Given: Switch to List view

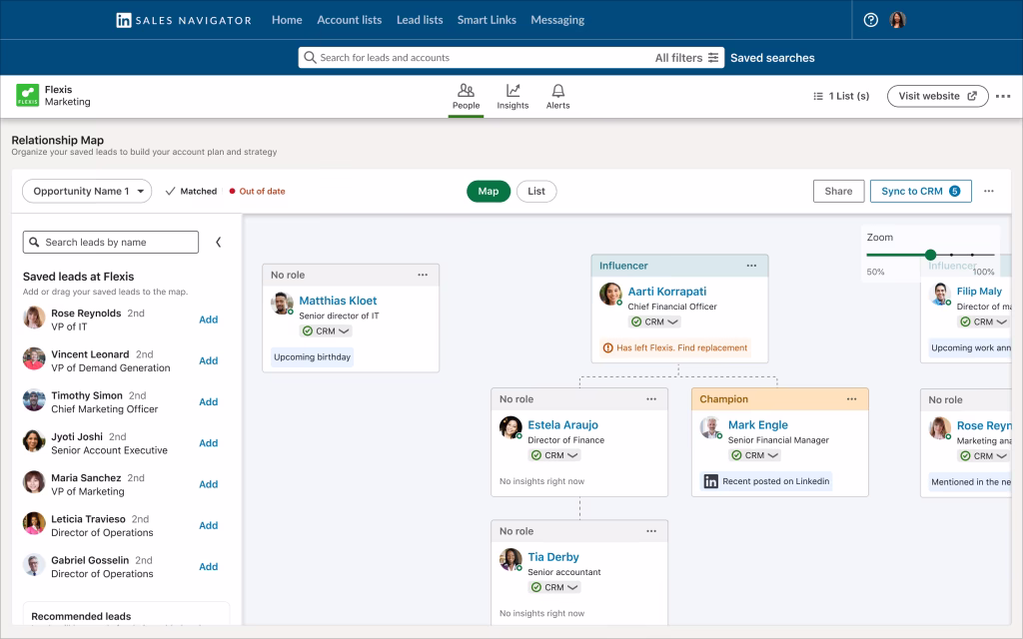Looking at the screenshot, I should tap(536, 192).
